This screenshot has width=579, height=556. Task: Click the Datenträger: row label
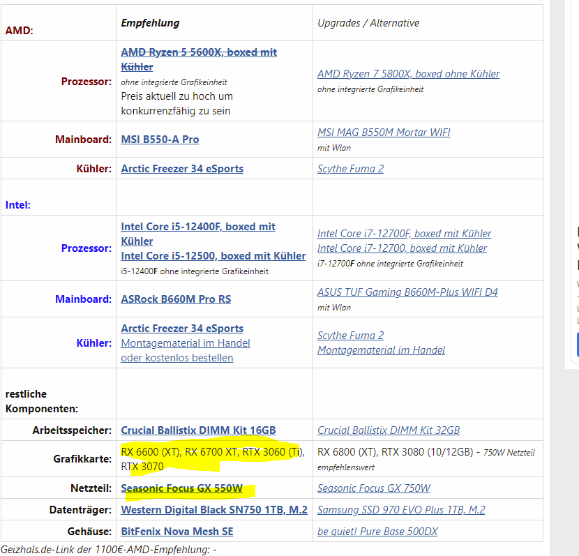(x=80, y=510)
